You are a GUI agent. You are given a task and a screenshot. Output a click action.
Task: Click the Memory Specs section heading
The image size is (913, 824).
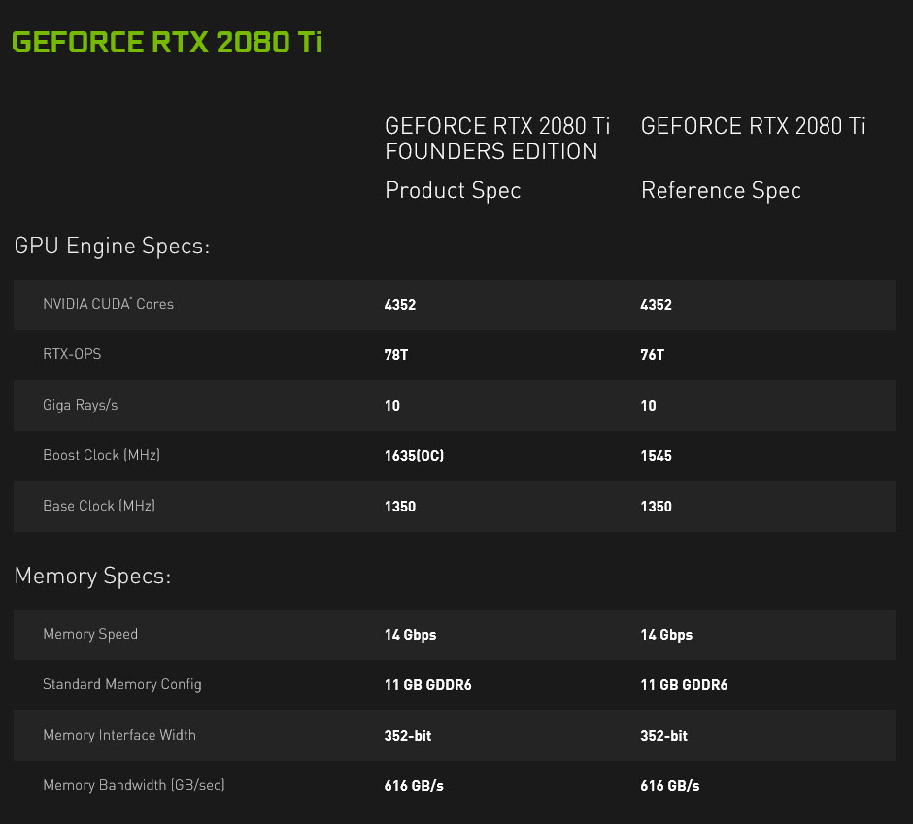click(92, 576)
